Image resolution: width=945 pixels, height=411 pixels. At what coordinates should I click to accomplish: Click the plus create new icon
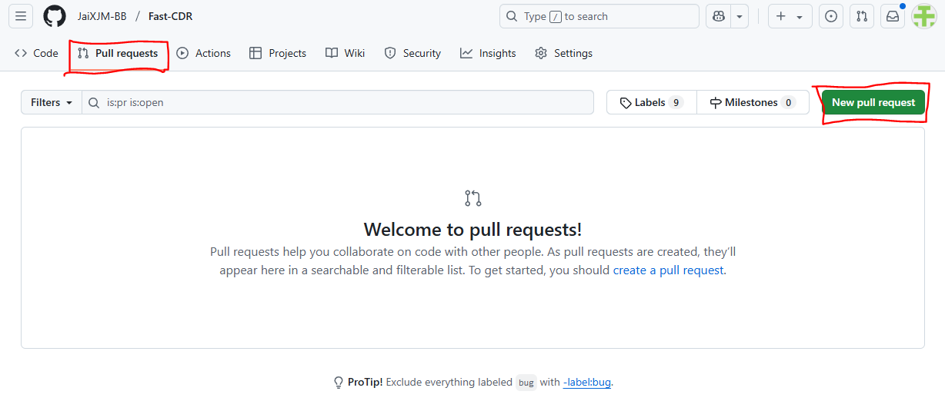(x=781, y=16)
